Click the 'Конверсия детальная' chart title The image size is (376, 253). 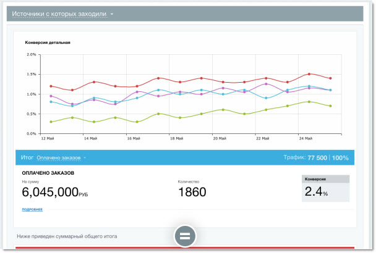[x=48, y=43]
